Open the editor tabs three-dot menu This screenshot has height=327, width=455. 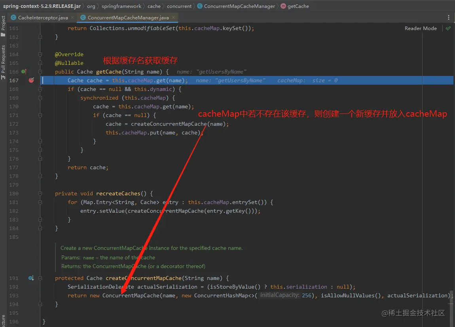448,18
